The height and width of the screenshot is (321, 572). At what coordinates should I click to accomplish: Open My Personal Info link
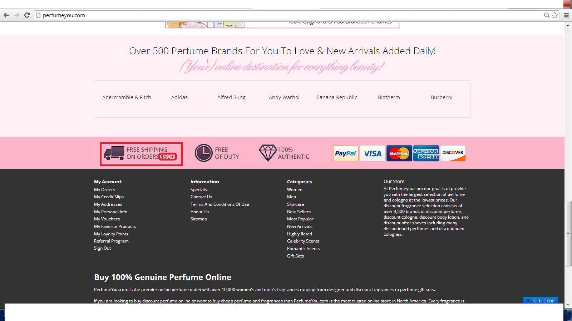pos(110,212)
